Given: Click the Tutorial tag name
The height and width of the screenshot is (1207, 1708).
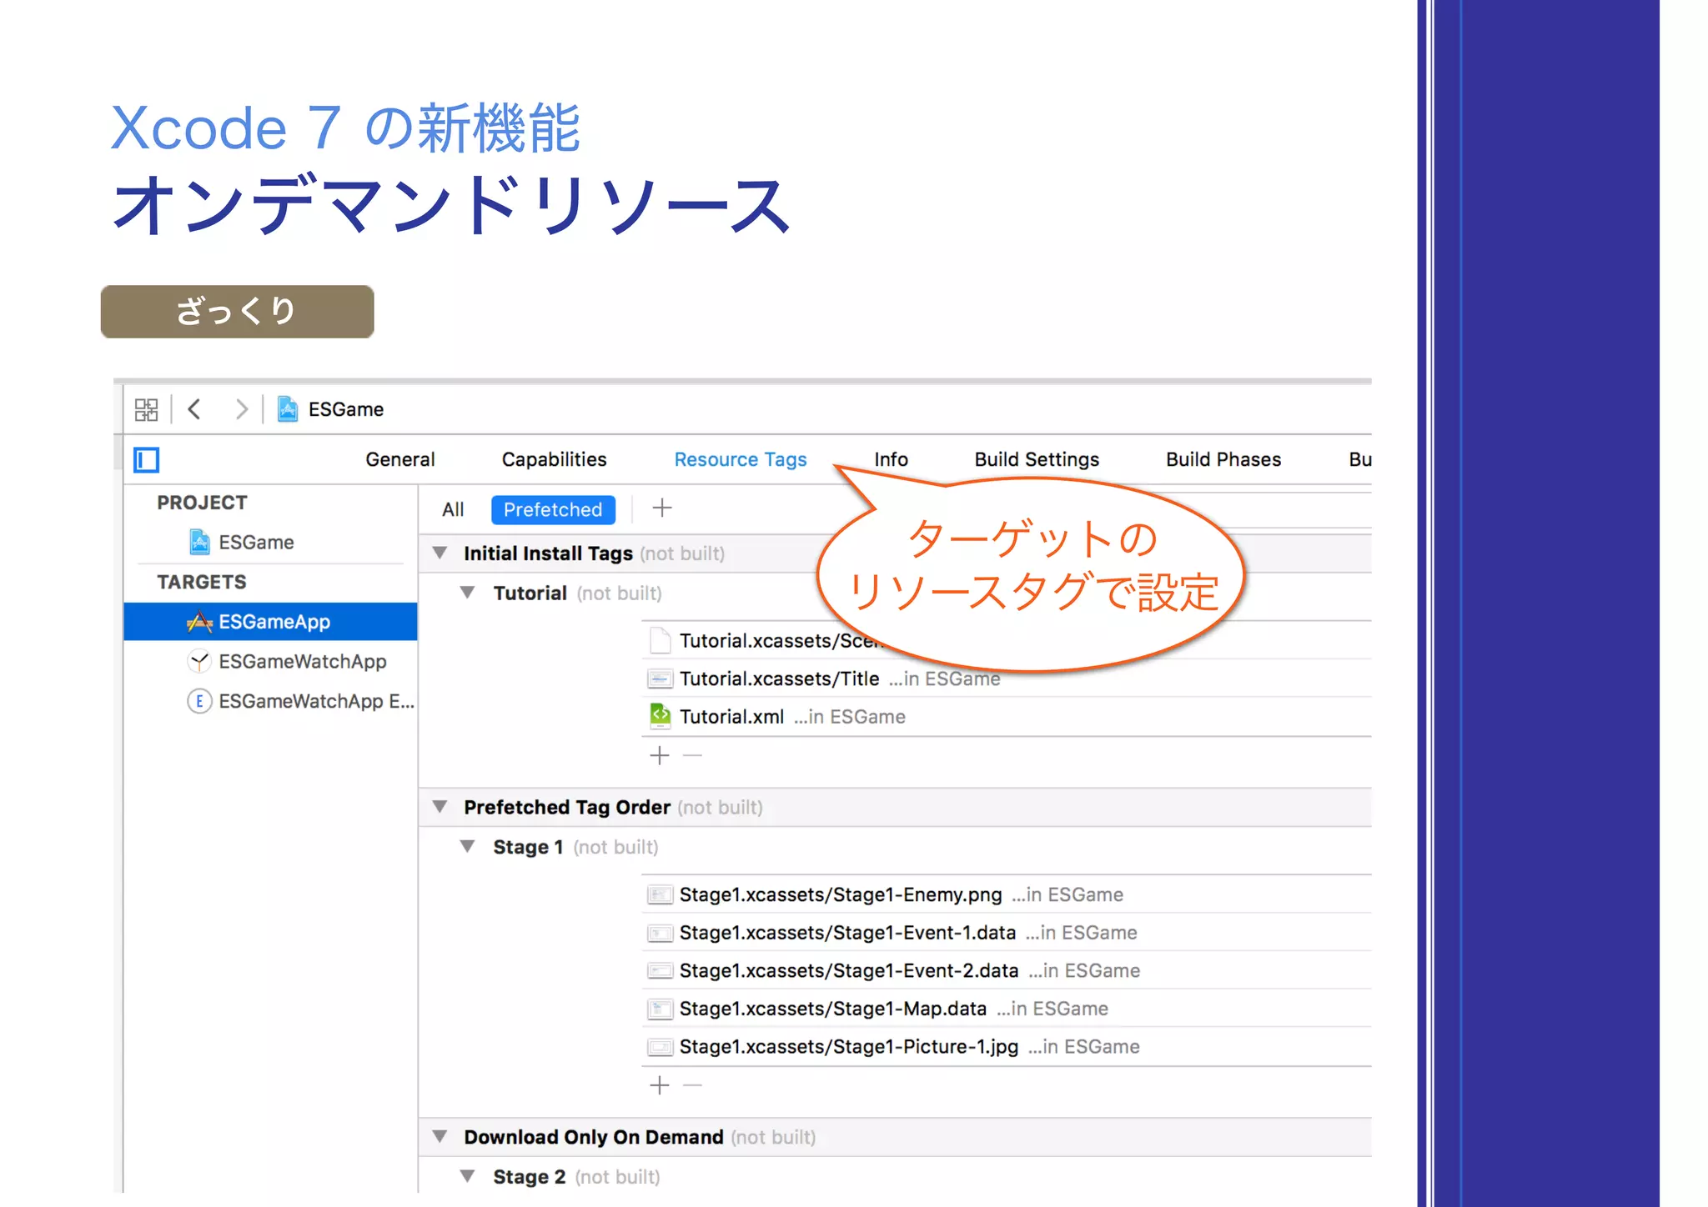Looking at the screenshot, I should coord(530,593).
